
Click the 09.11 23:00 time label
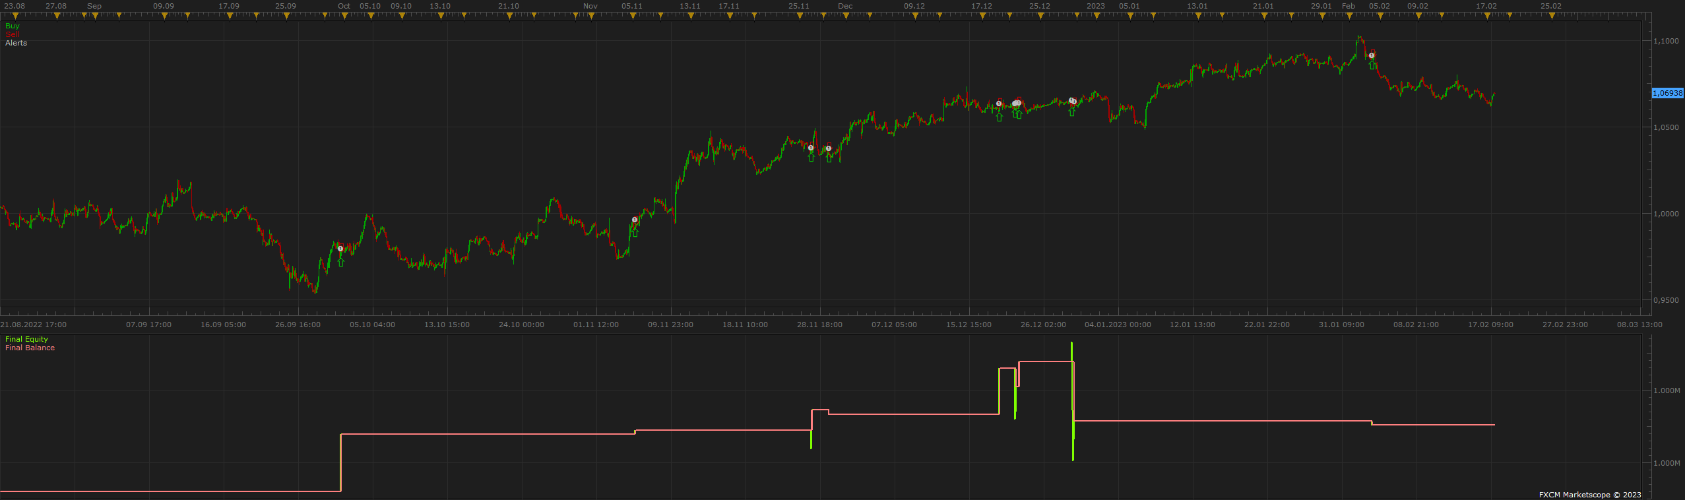pos(670,325)
